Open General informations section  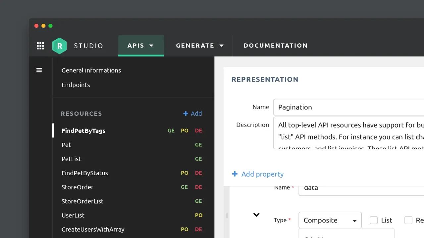[x=91, y=70]
